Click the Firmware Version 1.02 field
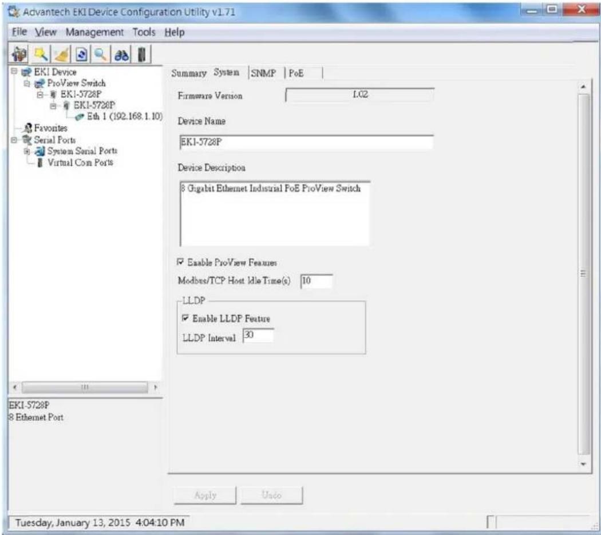Viewport: 601px width, 535px height. coord(360,95)
